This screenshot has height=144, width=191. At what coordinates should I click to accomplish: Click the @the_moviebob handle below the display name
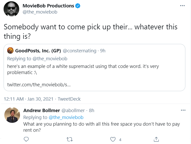tap(40, 12)
